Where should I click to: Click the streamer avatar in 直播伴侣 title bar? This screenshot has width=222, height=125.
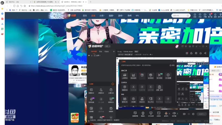(177, 46)
